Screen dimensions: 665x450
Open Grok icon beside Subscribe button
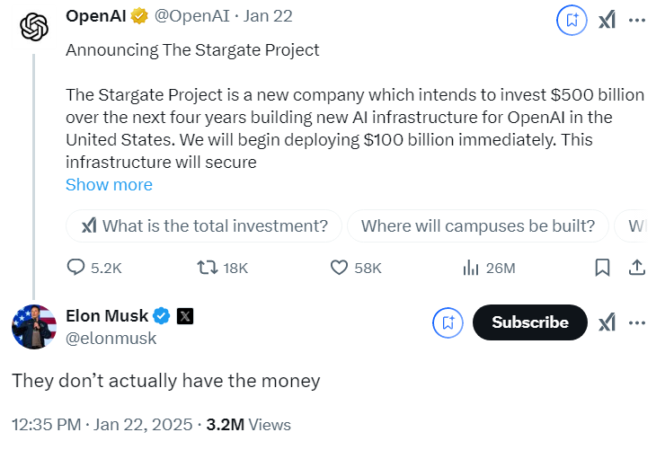coord(607,322)
